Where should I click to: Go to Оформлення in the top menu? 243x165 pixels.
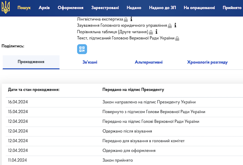pos(70,8)
